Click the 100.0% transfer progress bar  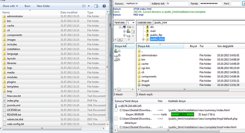click(x=182, y=114)
